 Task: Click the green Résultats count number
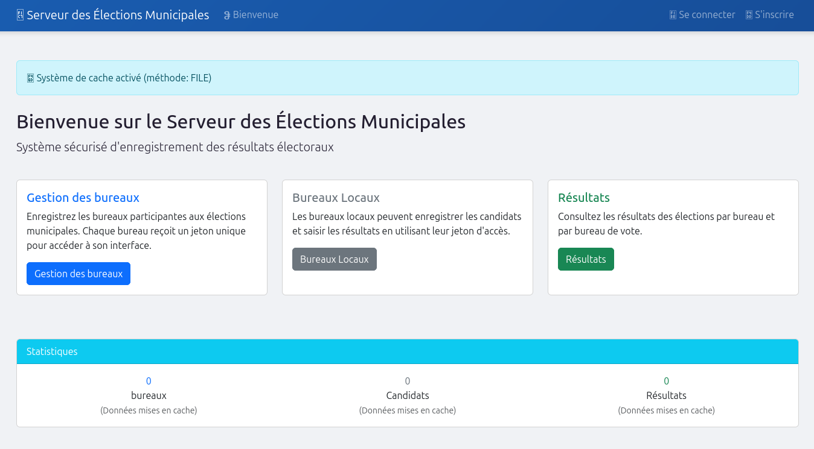click(666, 381)
